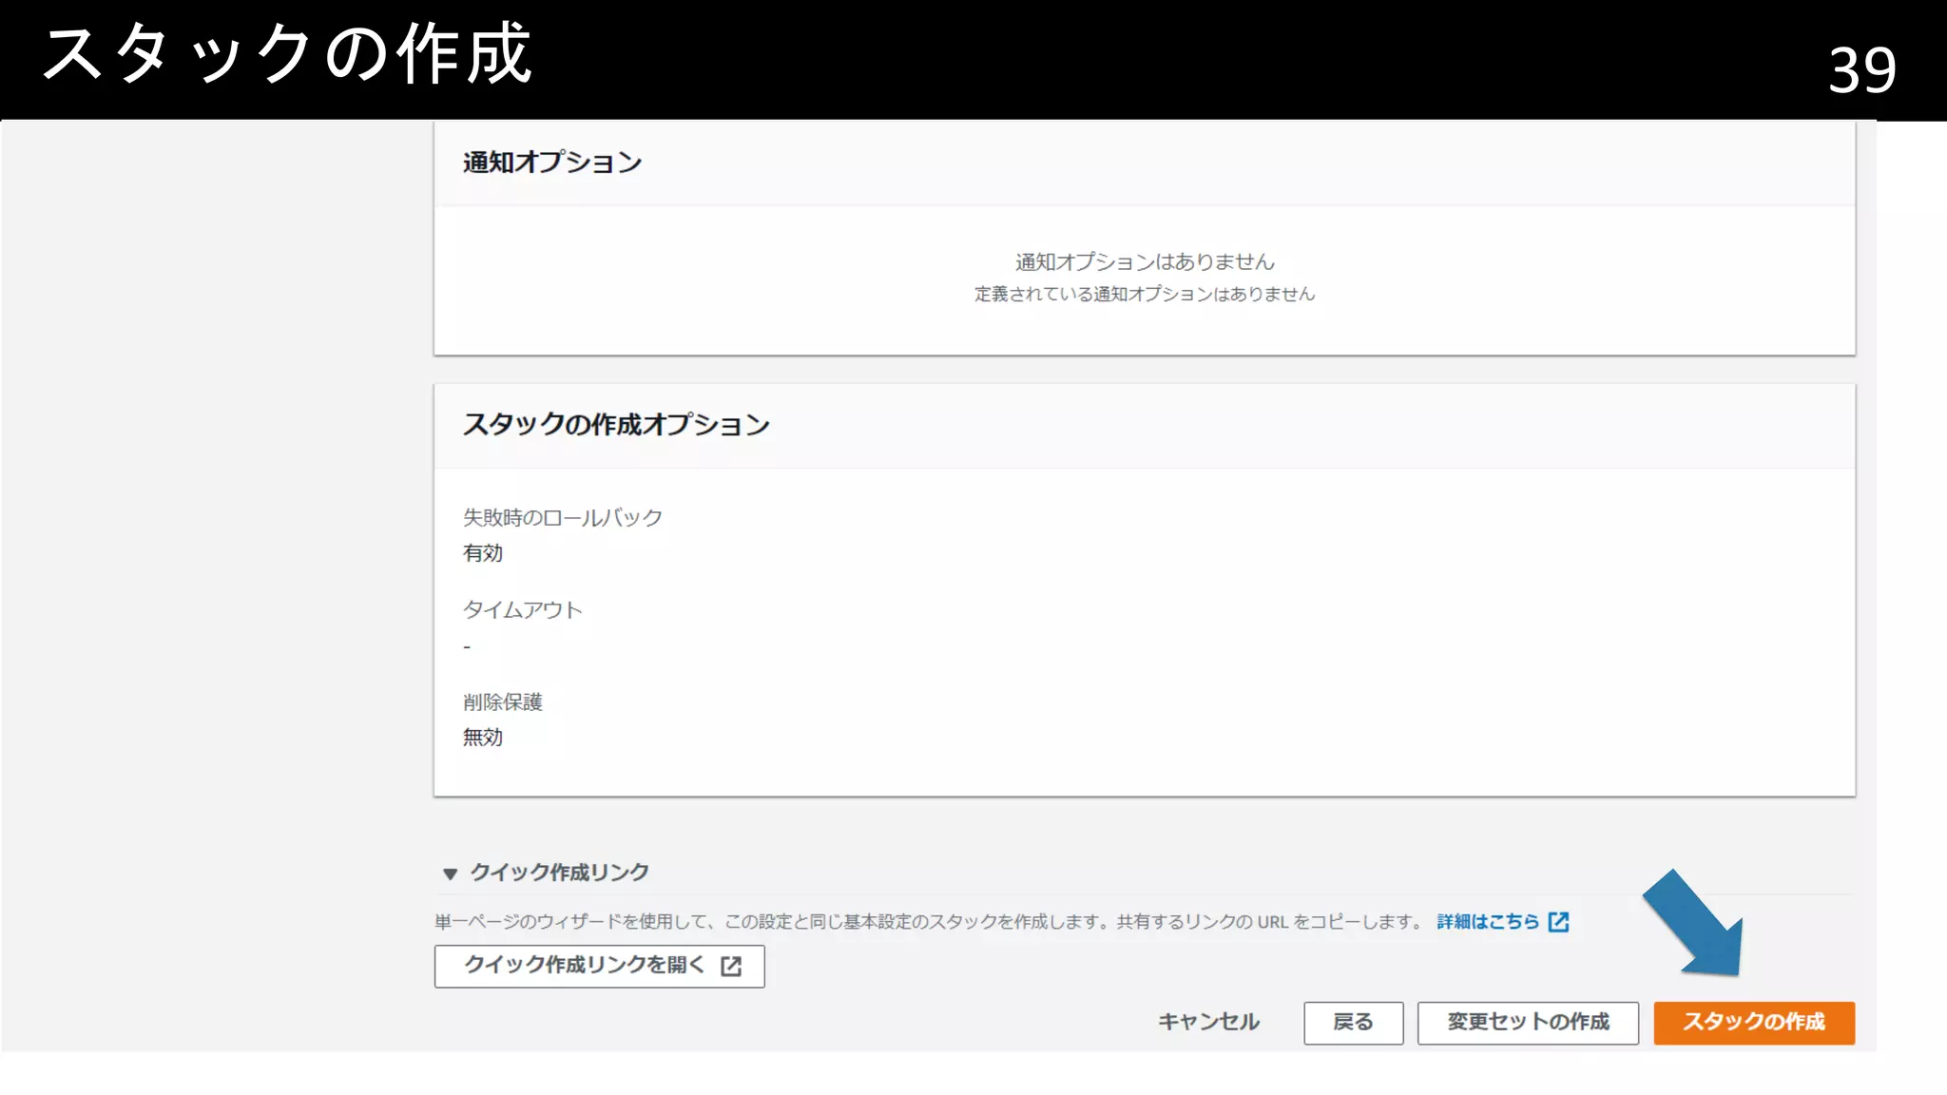Click the 変更セットの作成 button
Viewport: 1947px width, 1095px height.
click(1528, 1023)
